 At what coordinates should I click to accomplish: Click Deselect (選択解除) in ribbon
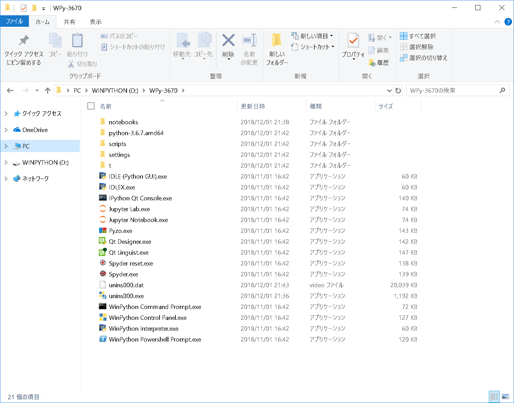[417, 47]
